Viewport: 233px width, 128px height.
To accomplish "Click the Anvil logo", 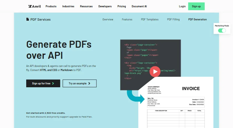I will [x=34, y=6].
